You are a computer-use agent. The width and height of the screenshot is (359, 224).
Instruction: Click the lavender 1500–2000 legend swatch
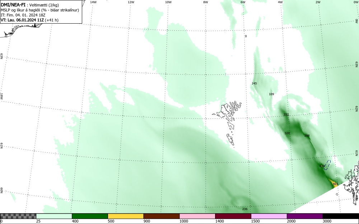(x=269, y=216)
